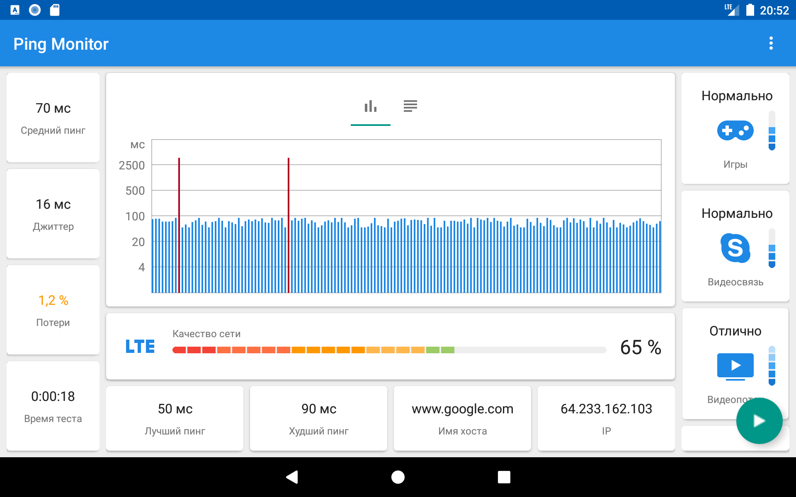This screenshot has width=796, height=497.
Task: Click 'Нормально' above the Skype icon
Action: pos(737,214)
